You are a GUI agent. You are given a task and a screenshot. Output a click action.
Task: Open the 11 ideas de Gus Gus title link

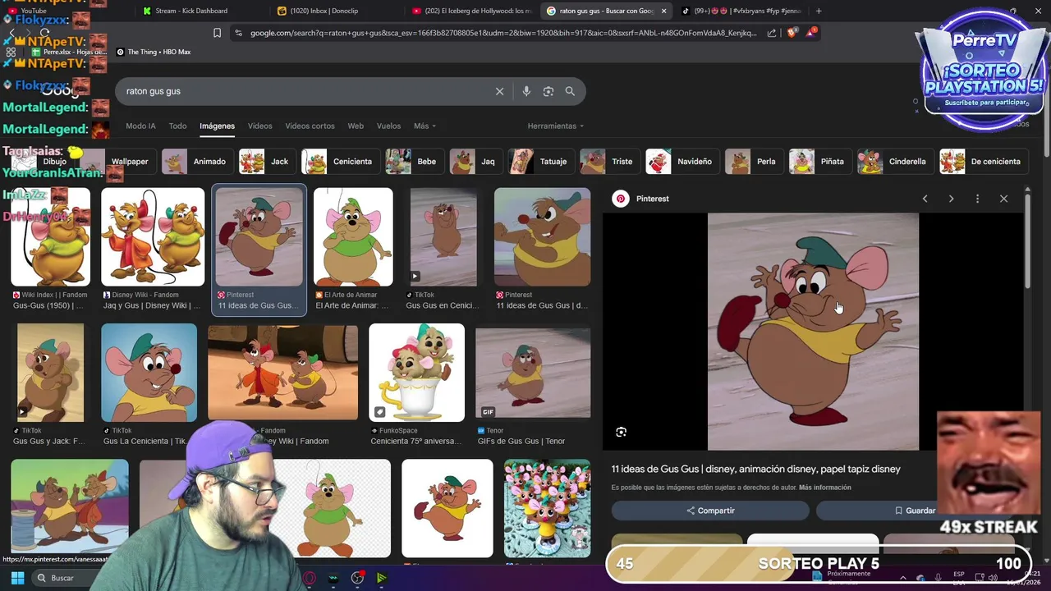coord(755,469)
